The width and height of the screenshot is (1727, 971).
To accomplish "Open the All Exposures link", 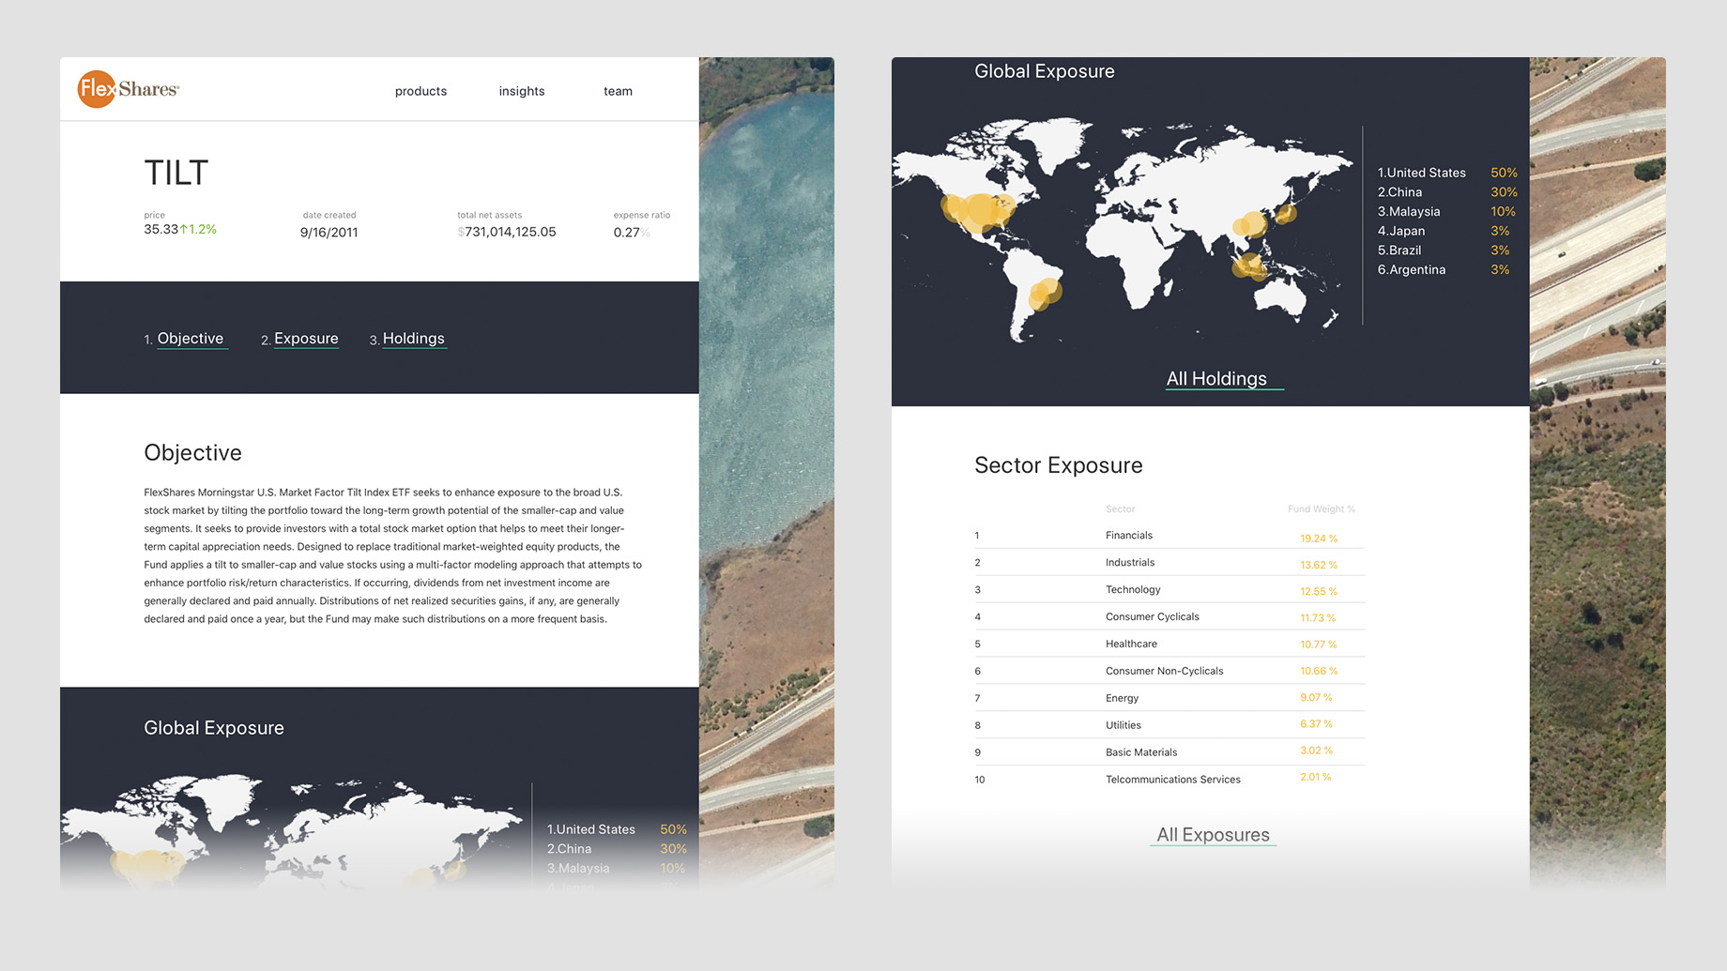I will tap(1213, 835).
